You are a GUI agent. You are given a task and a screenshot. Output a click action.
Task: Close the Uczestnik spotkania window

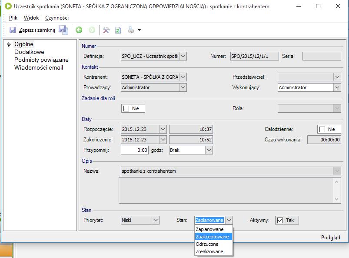point(338,6)
